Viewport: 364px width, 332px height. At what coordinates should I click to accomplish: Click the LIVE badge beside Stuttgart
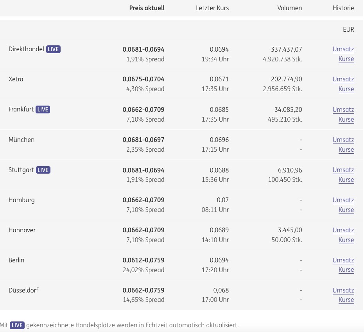click(43, 170)
